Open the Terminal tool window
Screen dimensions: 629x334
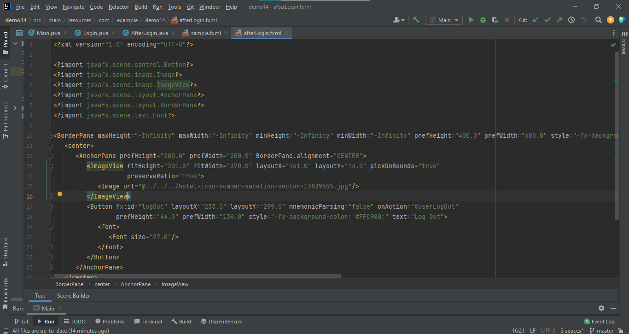[148, 321]
